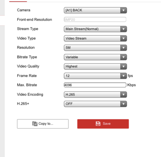Open the H.265+ dropdown set to OFF
Screen dimensions: 161x157
[x=95, y=104]
